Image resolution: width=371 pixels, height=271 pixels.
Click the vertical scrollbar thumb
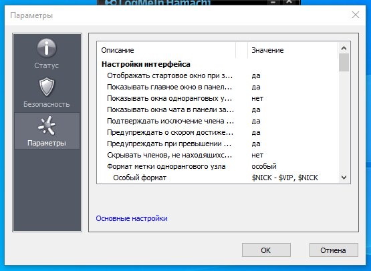click(x=344, y=63)
